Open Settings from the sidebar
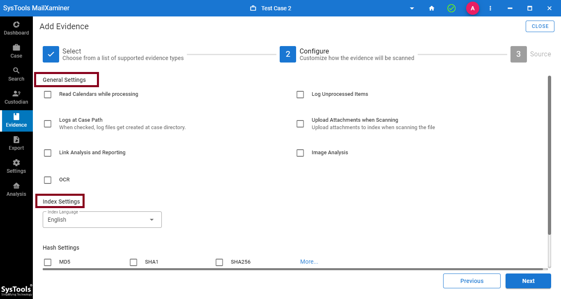561x299 pixels. click(x=16, y=167)
